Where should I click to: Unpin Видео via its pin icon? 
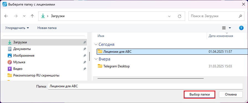(85, 69)
